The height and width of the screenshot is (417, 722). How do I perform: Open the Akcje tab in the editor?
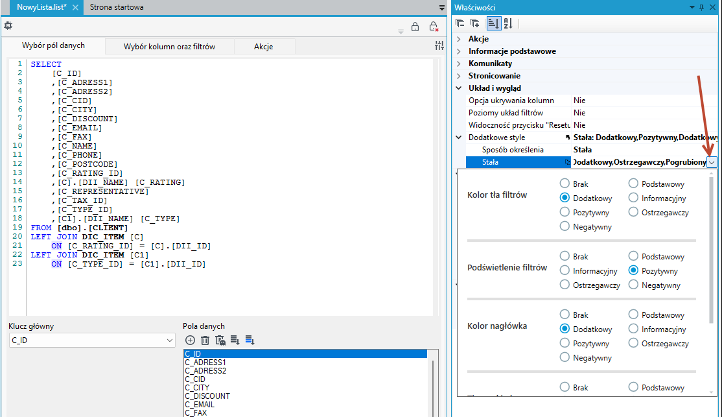point(264,47)
